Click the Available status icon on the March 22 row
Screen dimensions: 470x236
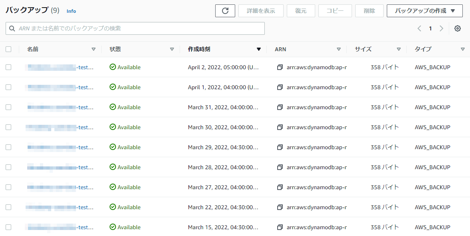(112, 207)
